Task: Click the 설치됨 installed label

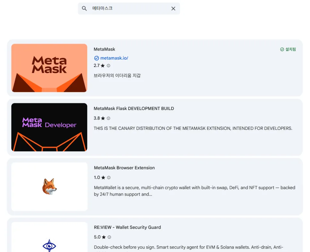Action: click(291, 49)
